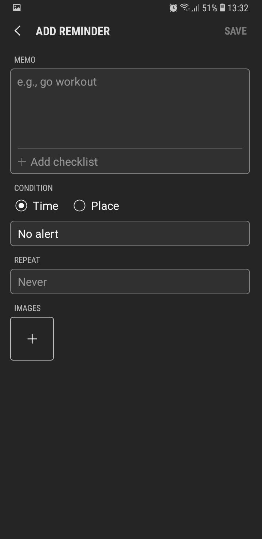Open the No alert dropdown
This screenshot has height=539, width=262.
[x=130, y=233]
